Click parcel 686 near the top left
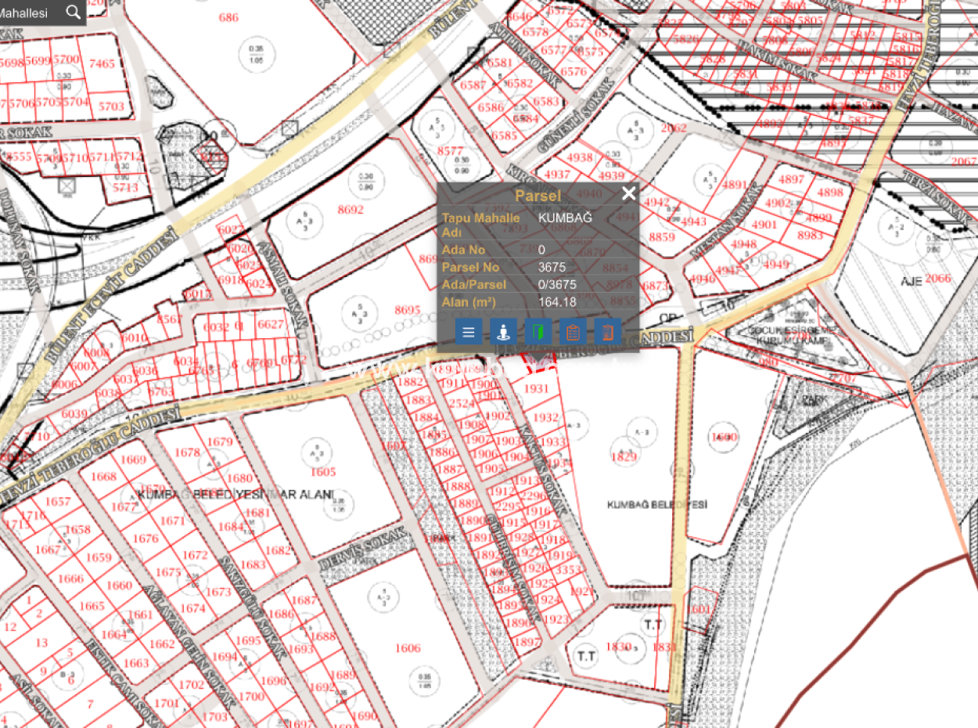This screenshot has width=978, height=728. tap(227, 17)
